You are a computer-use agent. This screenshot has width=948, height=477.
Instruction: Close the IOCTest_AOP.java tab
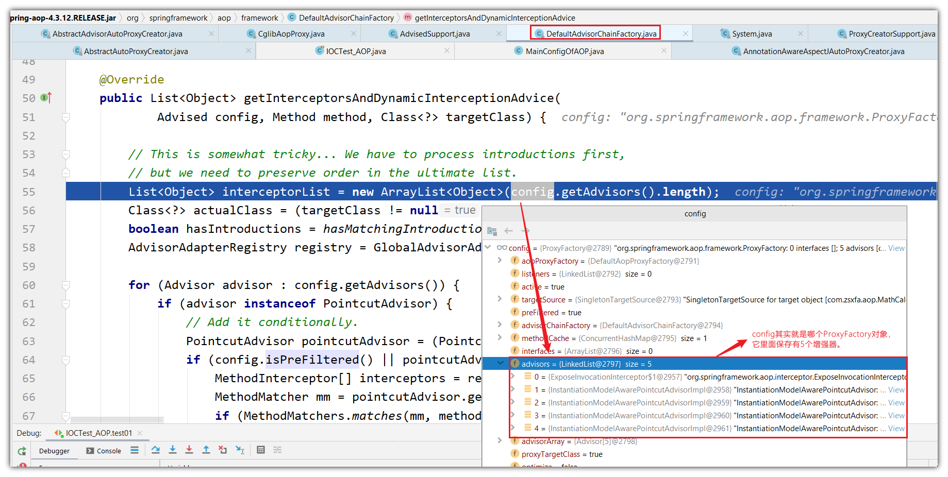(447, 50)
